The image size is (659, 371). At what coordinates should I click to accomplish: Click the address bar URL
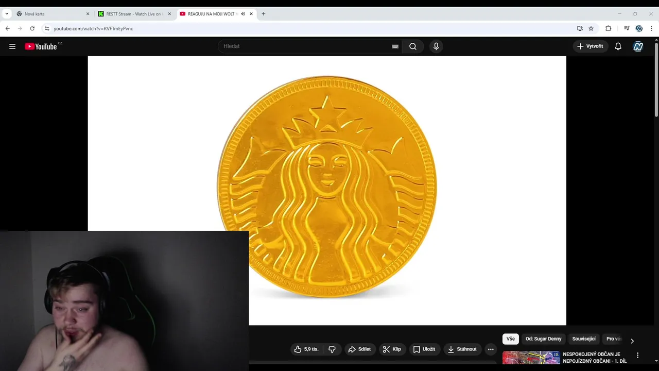coord(93,28)
